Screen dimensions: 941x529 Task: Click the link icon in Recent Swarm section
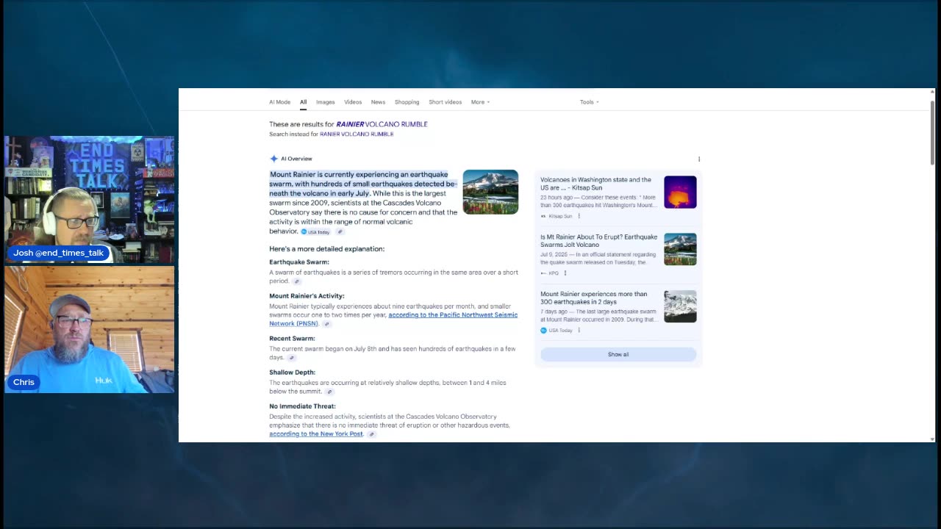pos(291,358)
